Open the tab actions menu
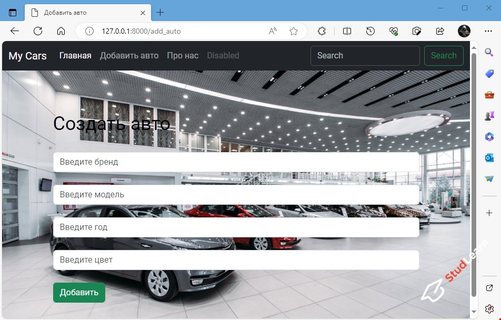Image resolution: width=501 pixels, height=320 pixels. [13, 13]
